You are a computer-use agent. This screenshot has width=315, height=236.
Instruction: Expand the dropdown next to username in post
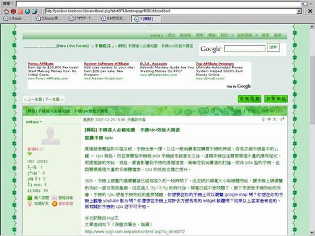[40, 122]
